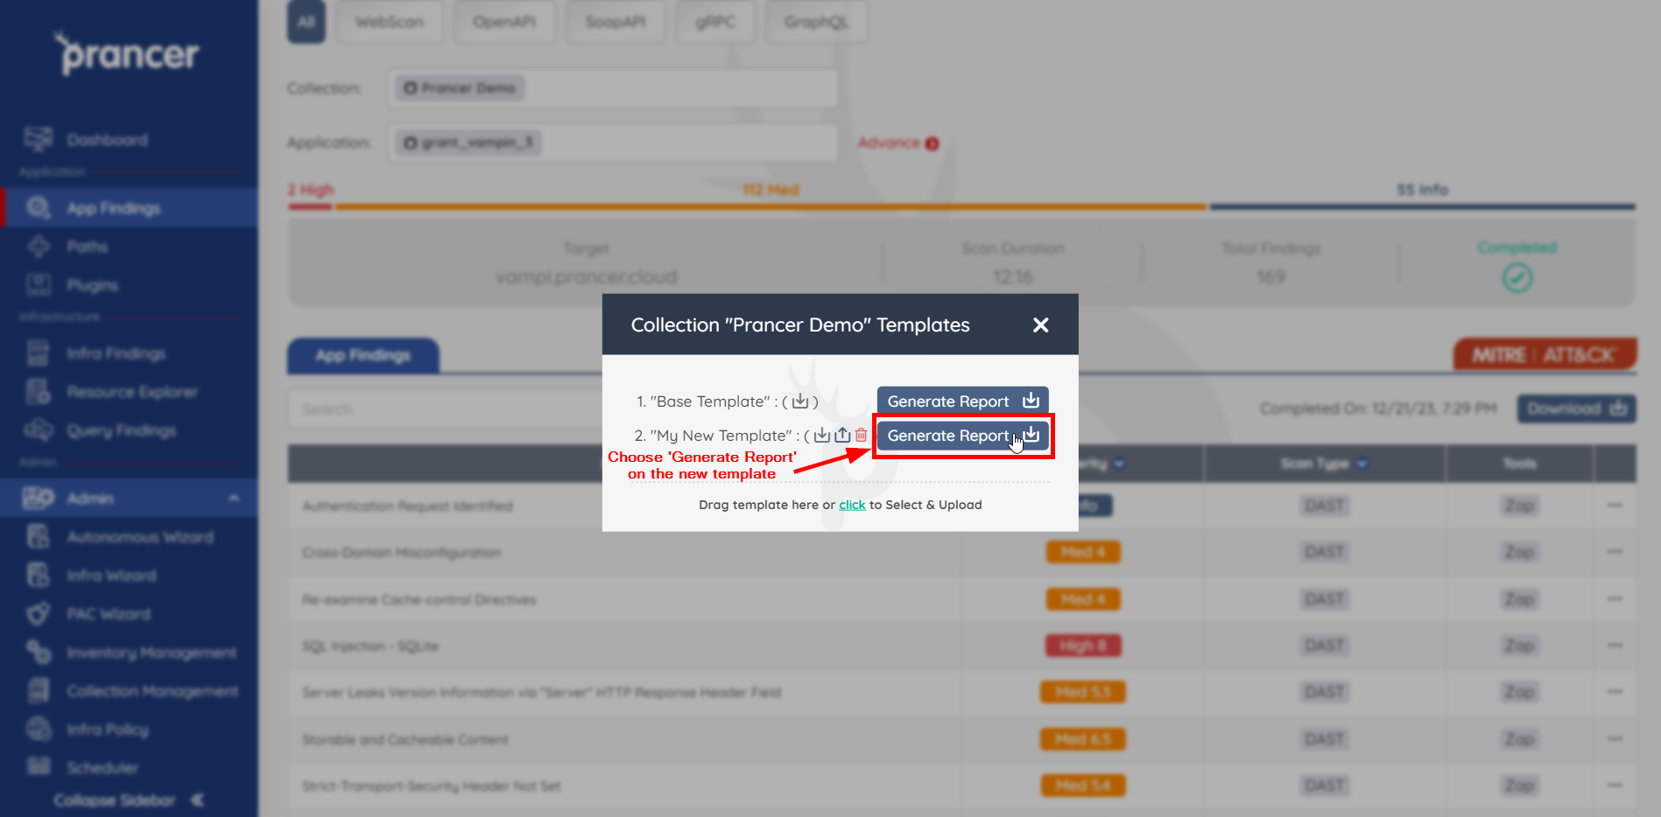Image resolution: width=1661 pixels, height=817 pixels.
Task: Open Scheduler in the sidebar
Action: click(x=102, y=768)
